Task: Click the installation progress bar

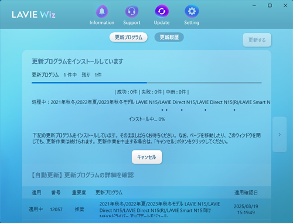Action: click(x=146, y=83)
